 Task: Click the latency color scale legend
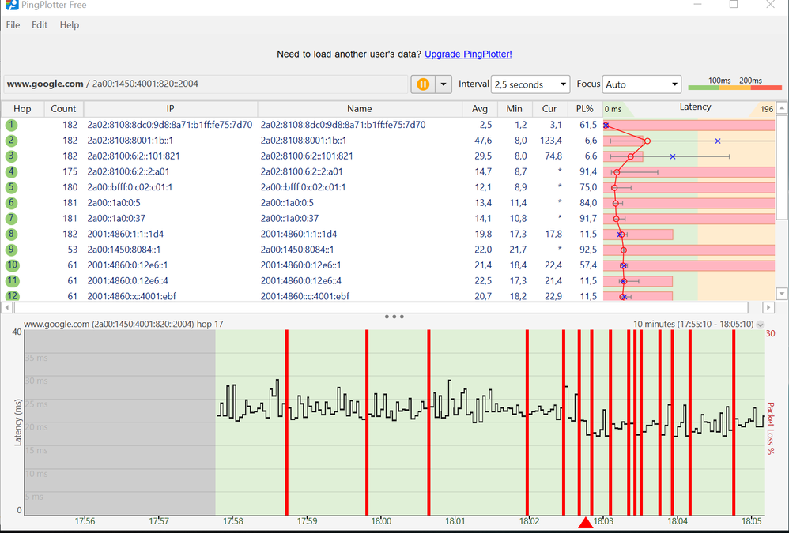pos(734,84)
